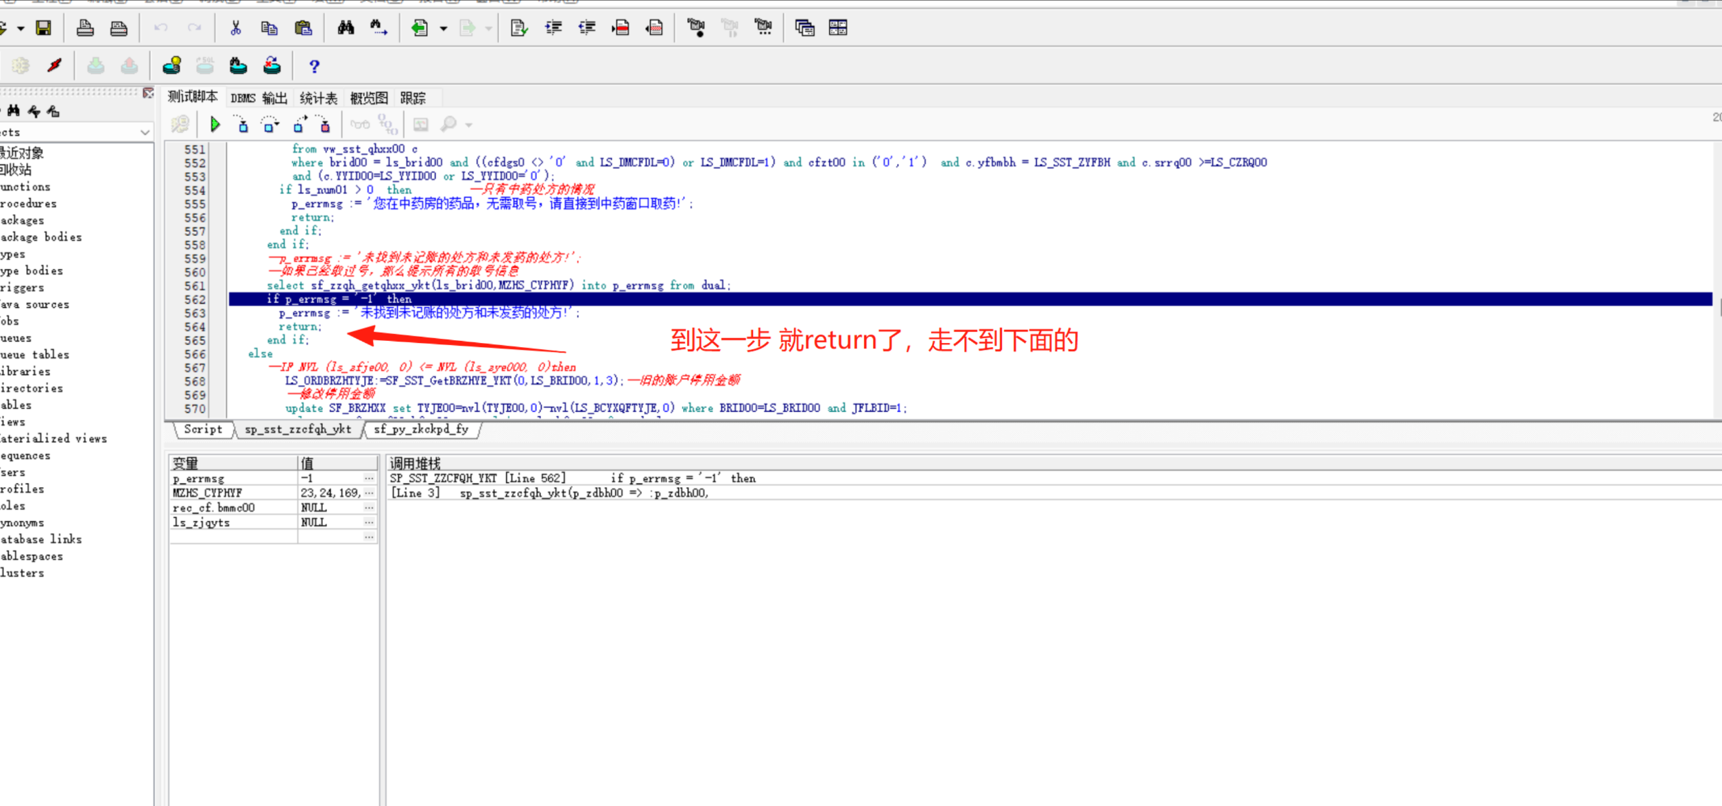This screenshot has width=1722, height=806.
Task: Click the Step Over debug icon
Action: pos(270,124)
